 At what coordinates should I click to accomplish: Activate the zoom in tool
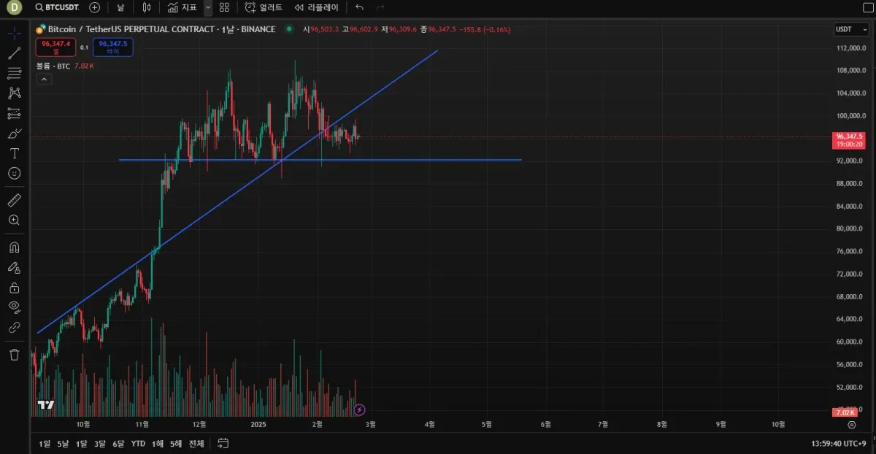(14, 220)
